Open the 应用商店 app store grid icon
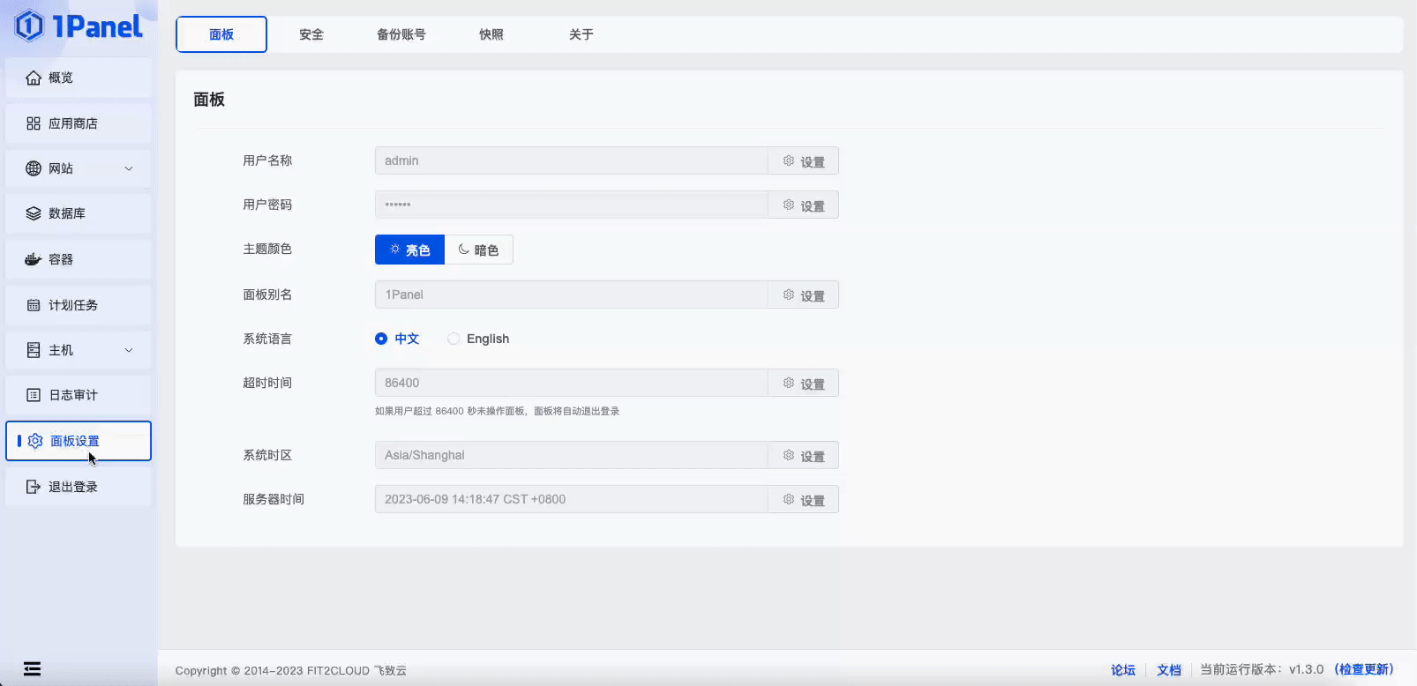The height and width of the screenshot is (686, 1417). pyautogui.click(x=34, y=123)
